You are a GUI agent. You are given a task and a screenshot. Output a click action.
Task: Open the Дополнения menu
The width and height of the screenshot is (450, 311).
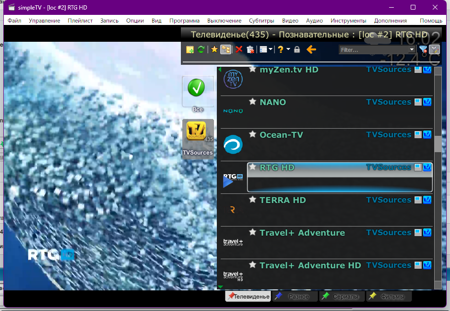point(391,21)
